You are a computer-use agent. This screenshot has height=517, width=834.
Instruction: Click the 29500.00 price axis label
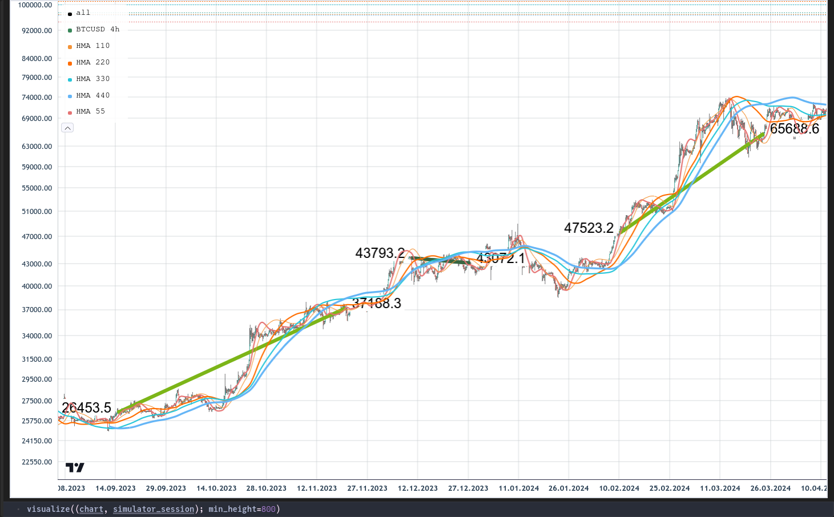tap(37, 379)
